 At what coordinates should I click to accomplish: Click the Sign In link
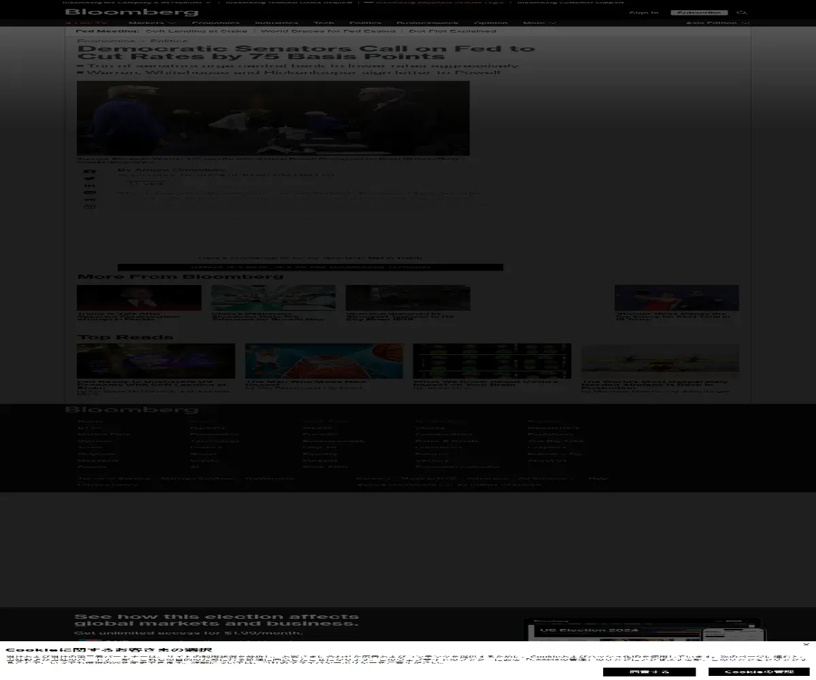pyautogui.click(x=643, y=12)
